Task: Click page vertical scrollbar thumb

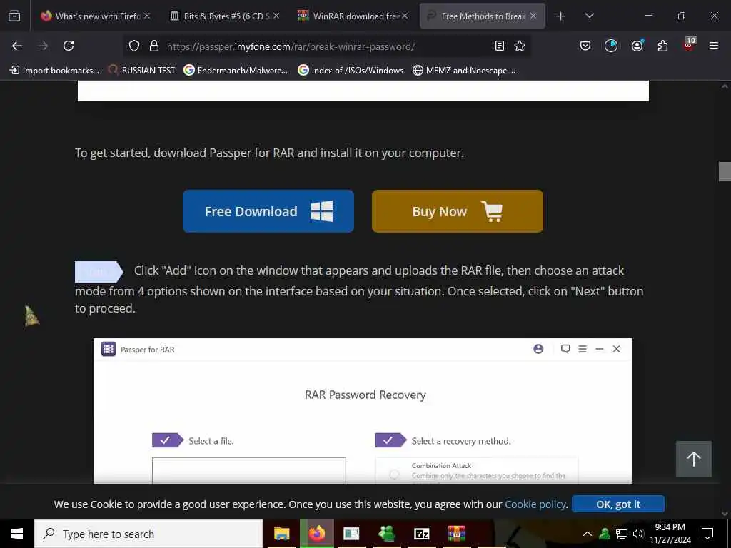Action: pos(725,171)
